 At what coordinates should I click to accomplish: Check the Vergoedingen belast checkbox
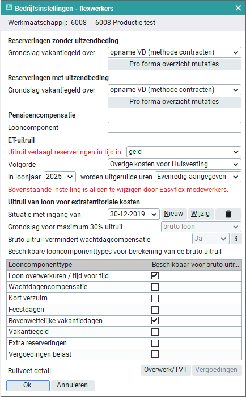click(155, 354)
